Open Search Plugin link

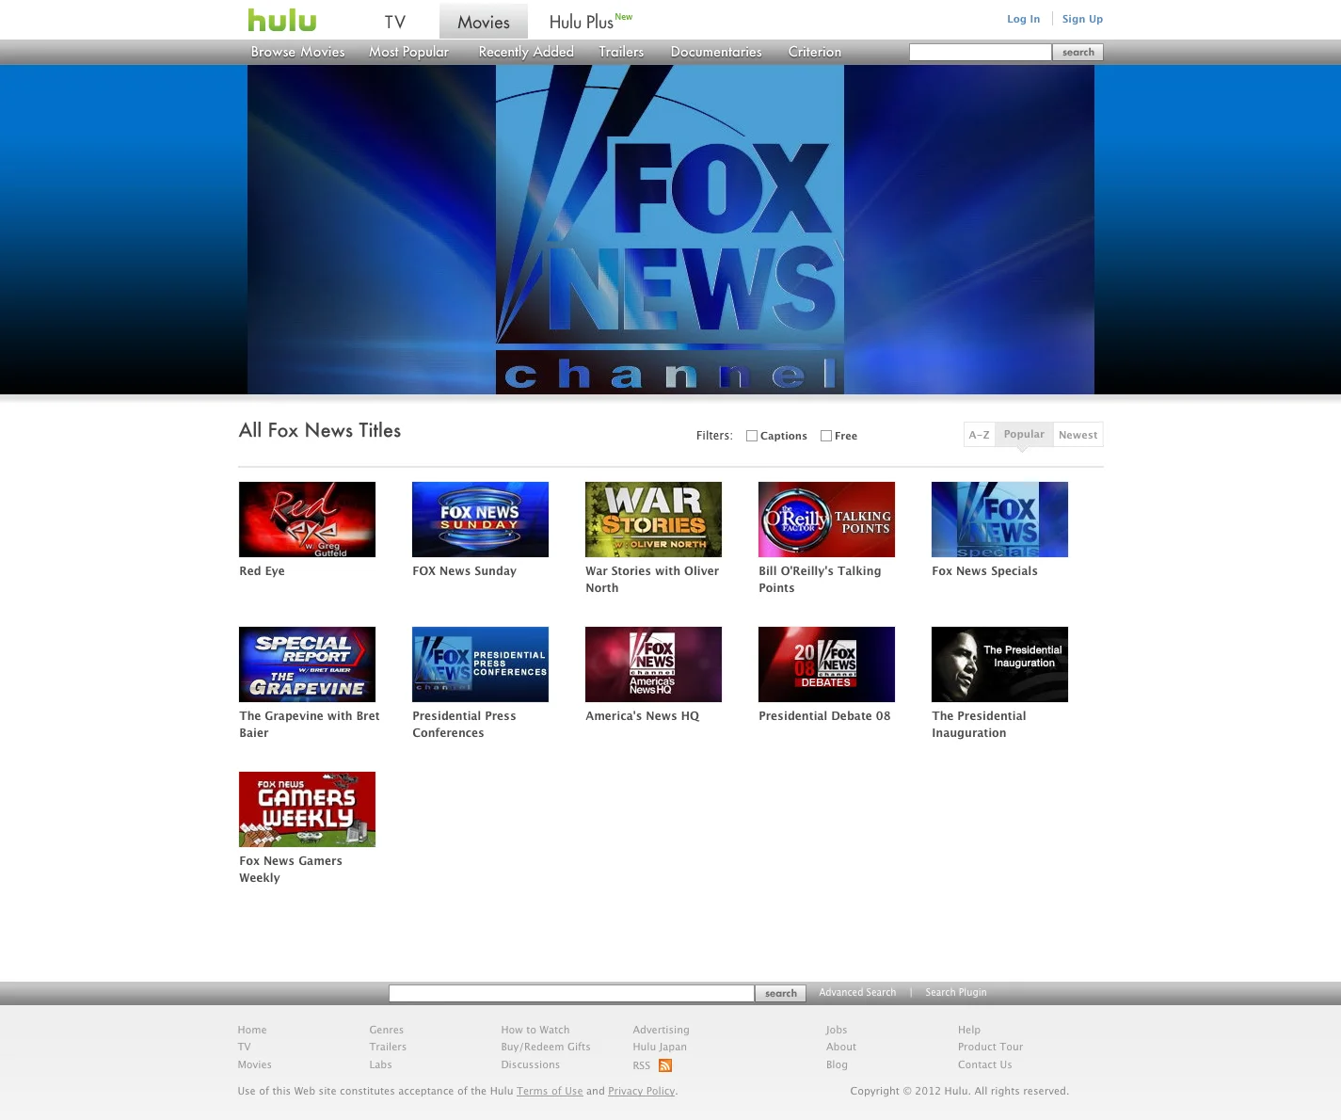point(956,992)
